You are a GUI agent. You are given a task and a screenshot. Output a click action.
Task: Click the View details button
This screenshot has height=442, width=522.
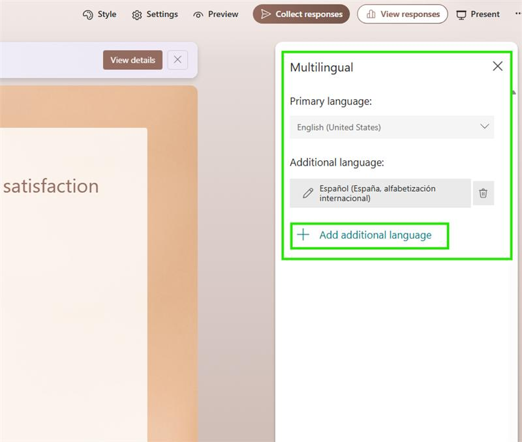[x=132, y=60]
